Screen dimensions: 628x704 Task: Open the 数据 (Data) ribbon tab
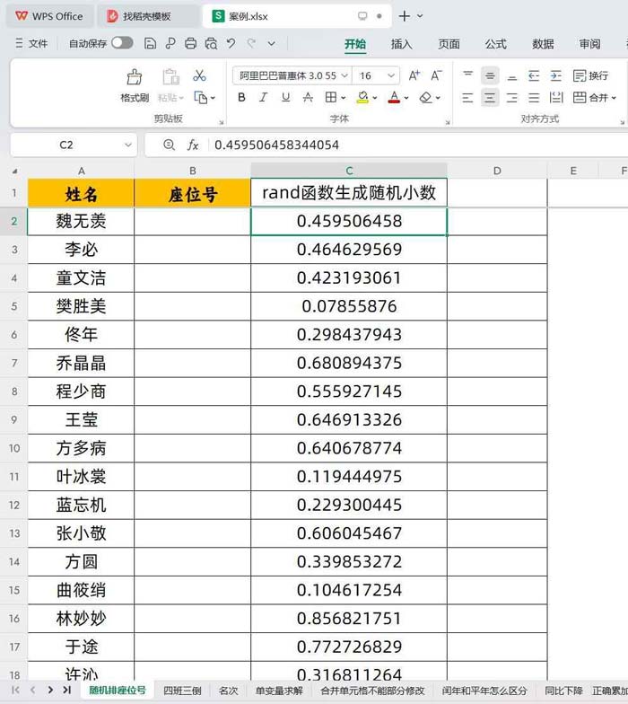point(543,43)
